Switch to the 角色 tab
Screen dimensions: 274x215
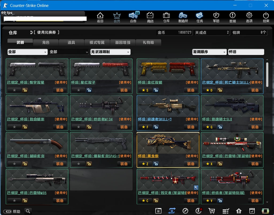tap(46, 42)
